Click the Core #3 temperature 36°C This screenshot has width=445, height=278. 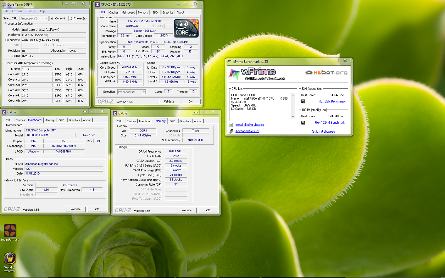(x=36, y=90)
